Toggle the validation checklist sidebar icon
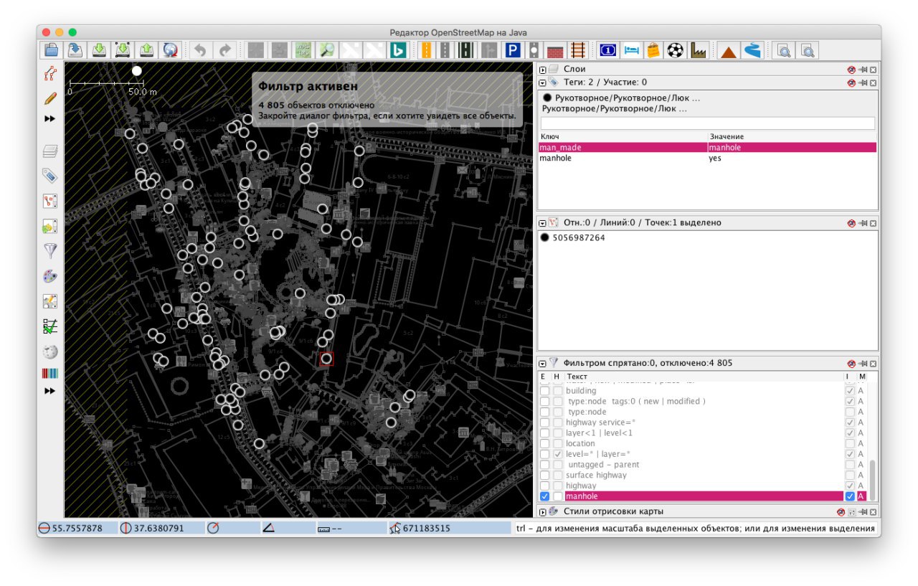This screenshot has height=586, width=918. (49, 326)
